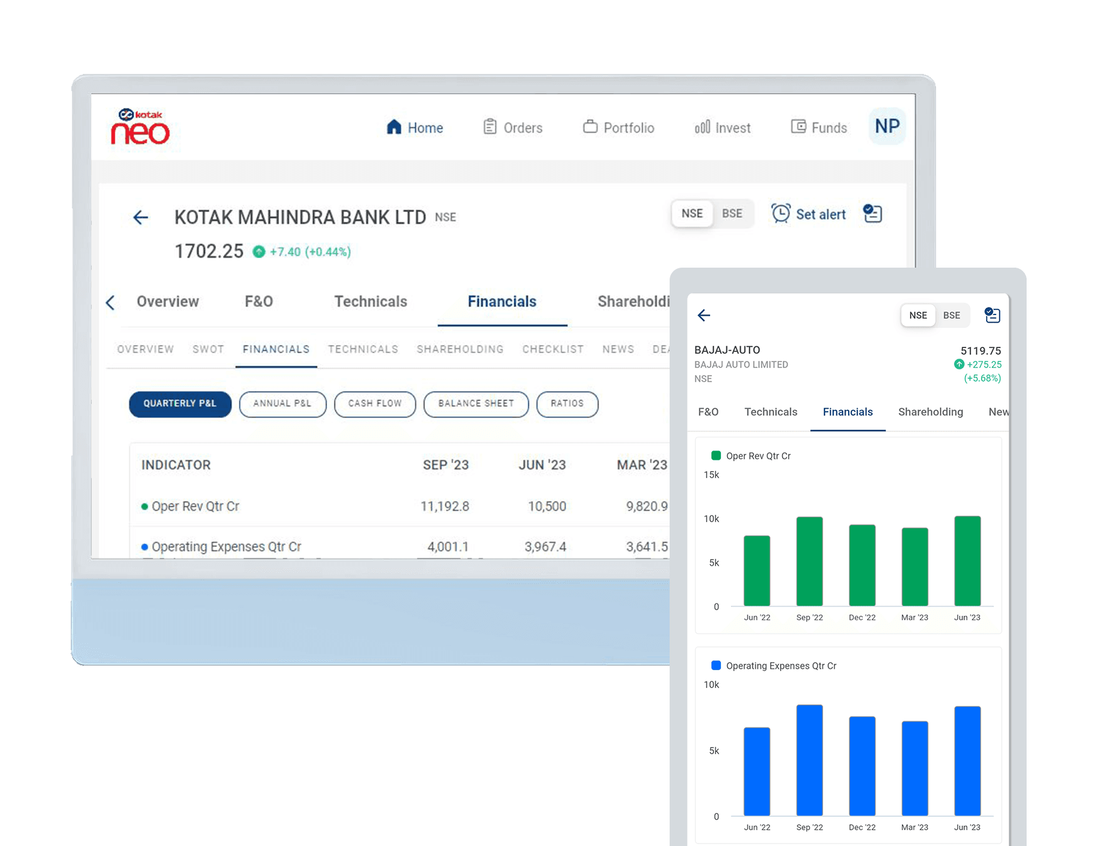Open the watchlist icon next to Set alert
1099x846 pixels.
[872, 214]
